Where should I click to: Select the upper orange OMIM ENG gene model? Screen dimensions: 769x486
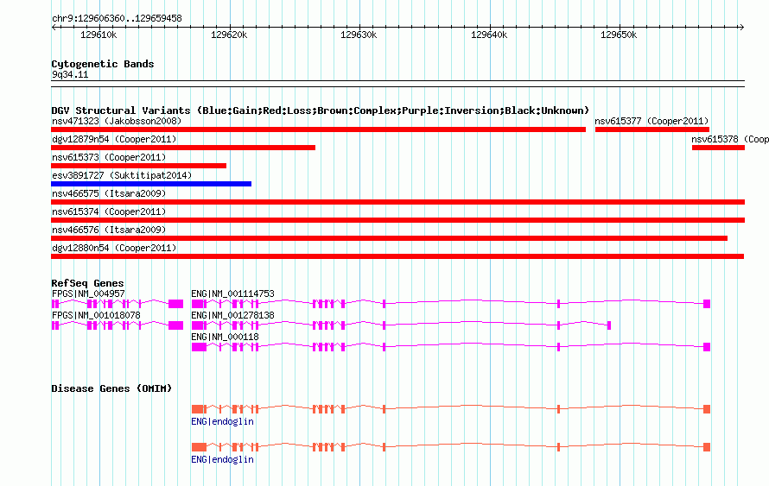click(451, 409)
